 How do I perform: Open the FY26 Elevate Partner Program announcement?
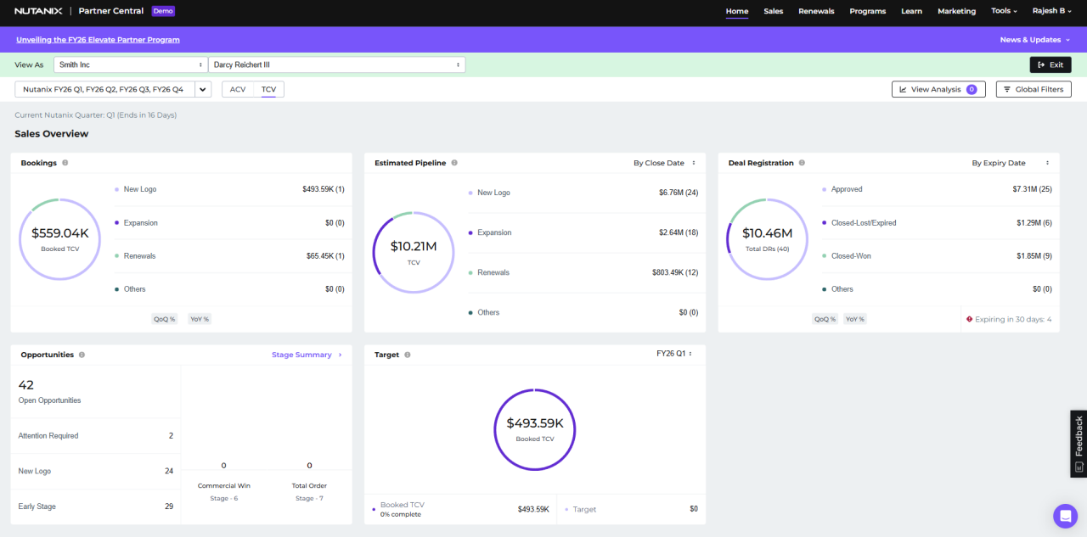pyautogui.click(x=98, y=39)
